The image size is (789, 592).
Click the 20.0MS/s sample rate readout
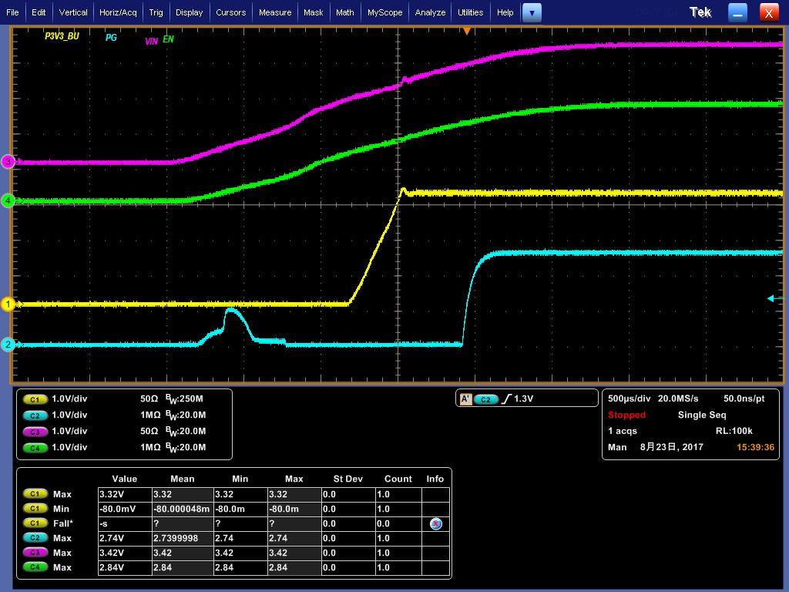[x=678, y=399]
